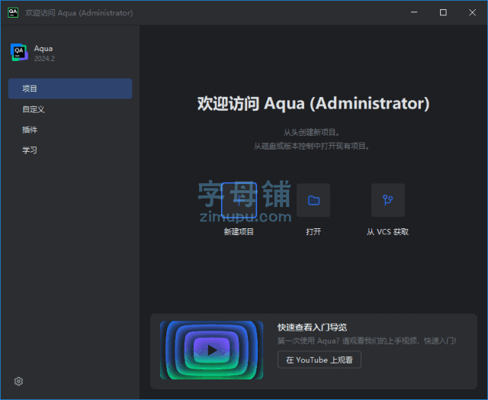The width and height of the screenshot is (488, 400).
Task: Click the 打开 label
Action: [x=313, y=232]
